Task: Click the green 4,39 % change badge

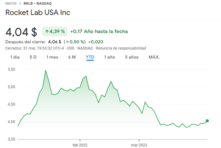Action: (x=55, y=32)
